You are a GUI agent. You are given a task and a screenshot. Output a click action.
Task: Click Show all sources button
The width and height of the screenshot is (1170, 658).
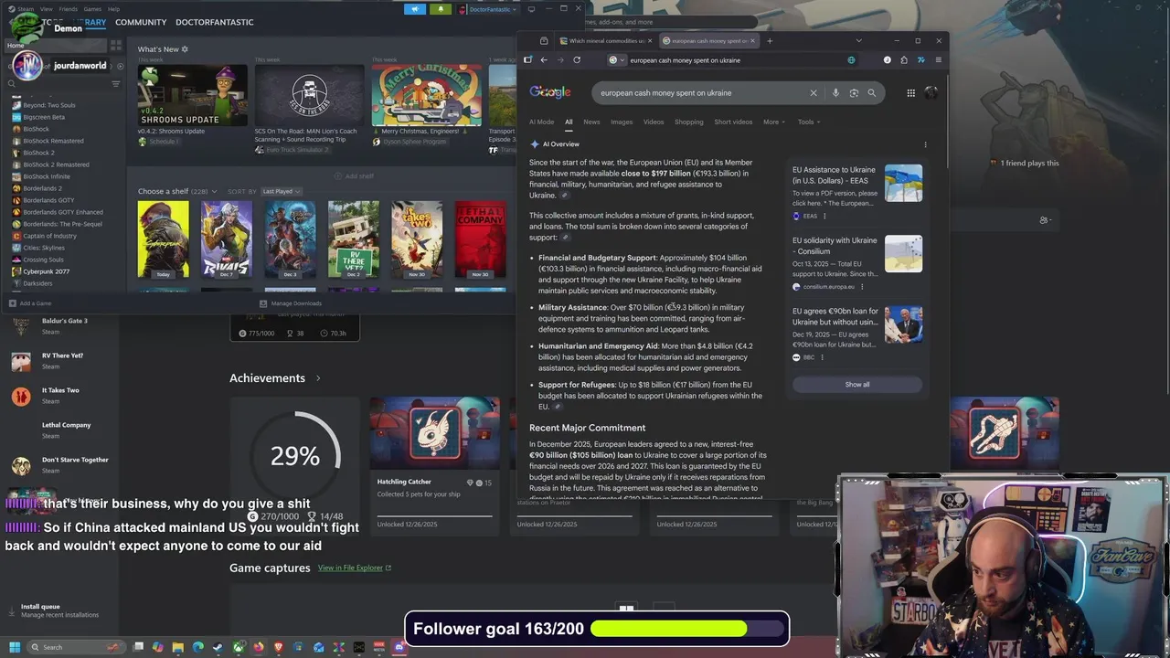pyautogui.click(x=857, y=385)
